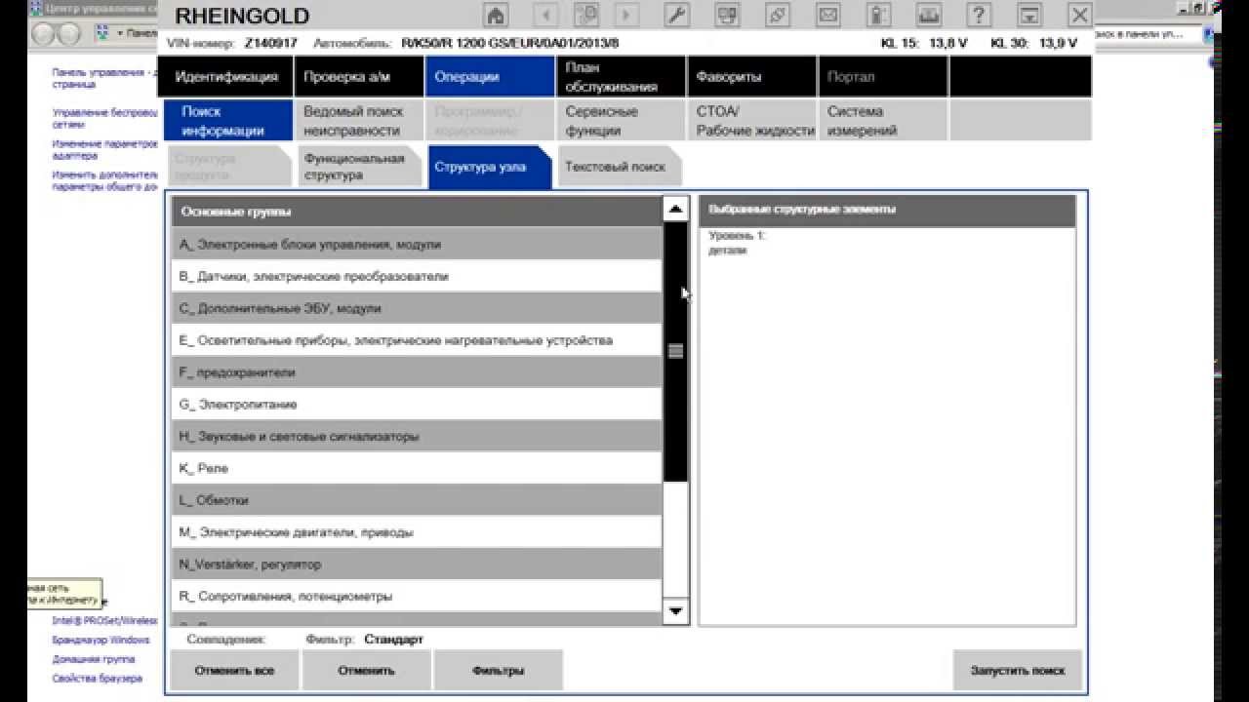
Task: Switch to Функциональная структура tab
Action: (x=358, y=167)
